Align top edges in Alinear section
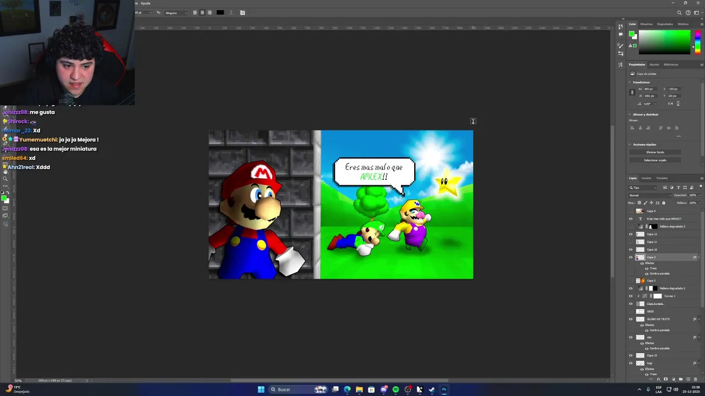The width and height of the screenshot is (705, 396). [660, 128]
